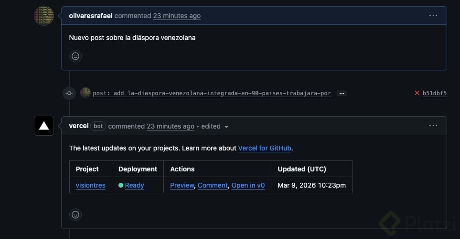Click the Vercel comment timestamp link
Screen dimensions: 460x239
pos(171,126)
